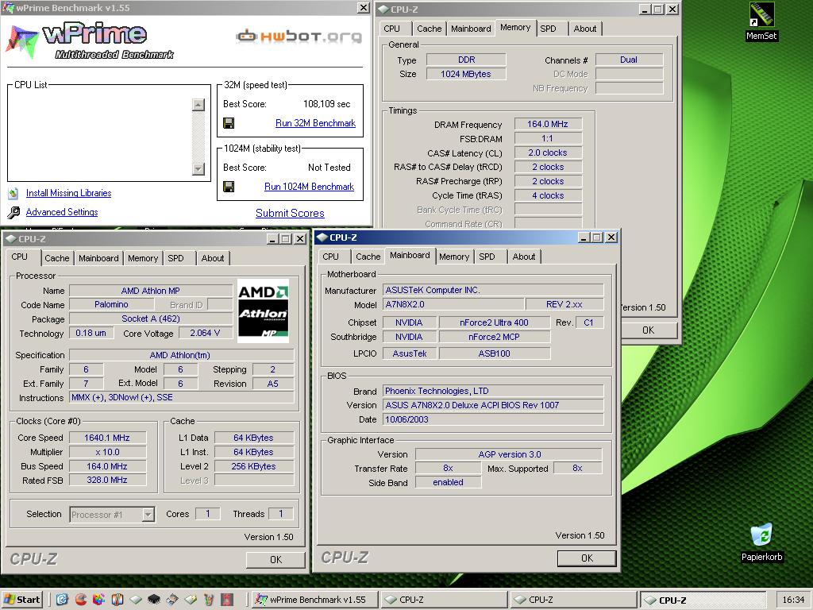Screen dimensions: 813x610
Task: Click OK in the Mainboard CPU-Z window
Action: [587, 558]
